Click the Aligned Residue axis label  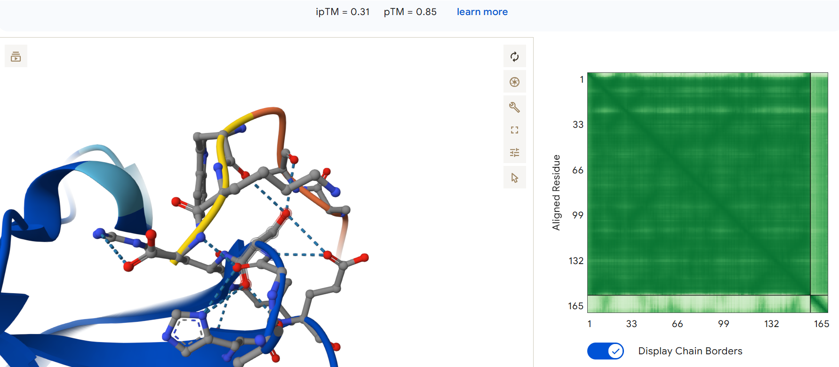point(556,193)
